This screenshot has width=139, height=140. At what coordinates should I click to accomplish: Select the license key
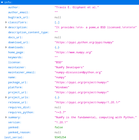point(15,62)
